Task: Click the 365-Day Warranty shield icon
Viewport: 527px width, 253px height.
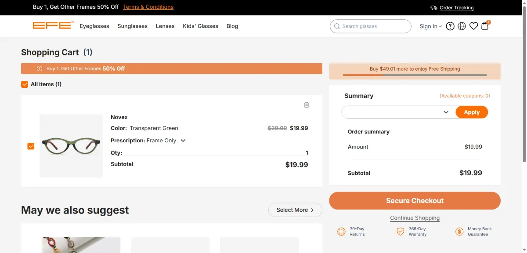Action: pos(400,231)
